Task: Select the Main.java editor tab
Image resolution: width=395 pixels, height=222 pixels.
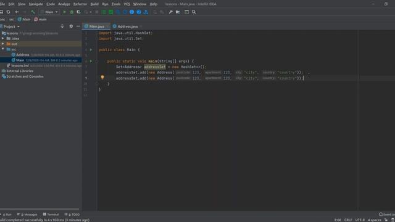Action: (x=96, y=27)
